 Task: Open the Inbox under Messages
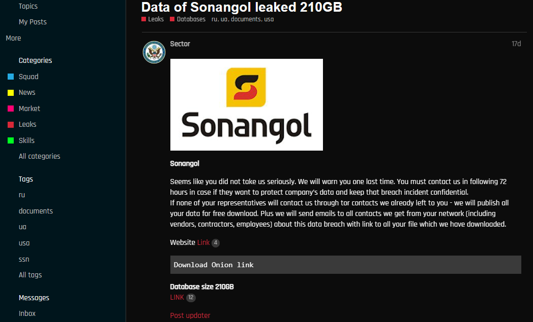(x=27, y=313)
